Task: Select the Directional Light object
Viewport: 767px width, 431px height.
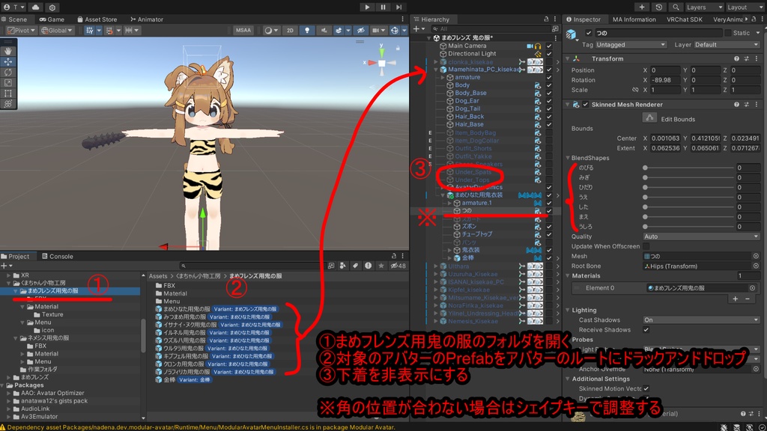Action: (472, 54)
